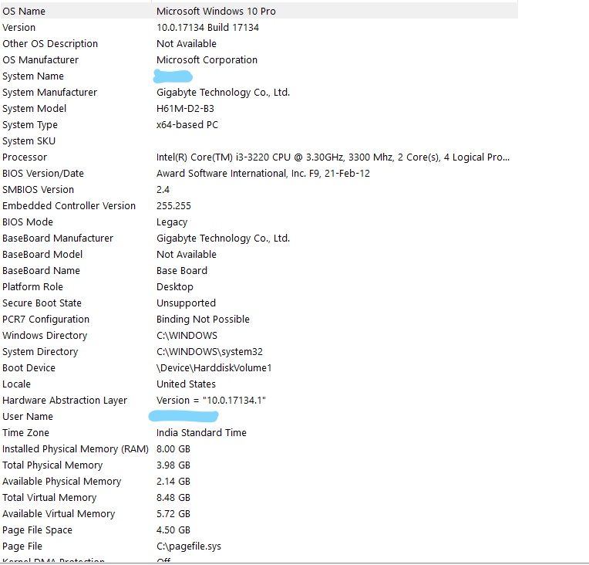Select the BIOS Version/Date label

[x=43, y=173]
